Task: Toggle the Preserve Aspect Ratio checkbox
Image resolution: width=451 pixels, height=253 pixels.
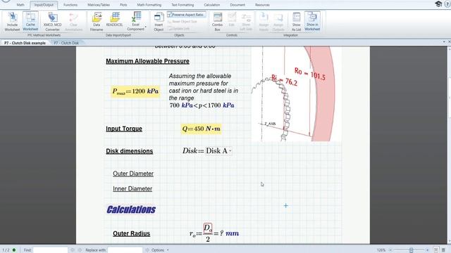Action: tap(186, 15)
